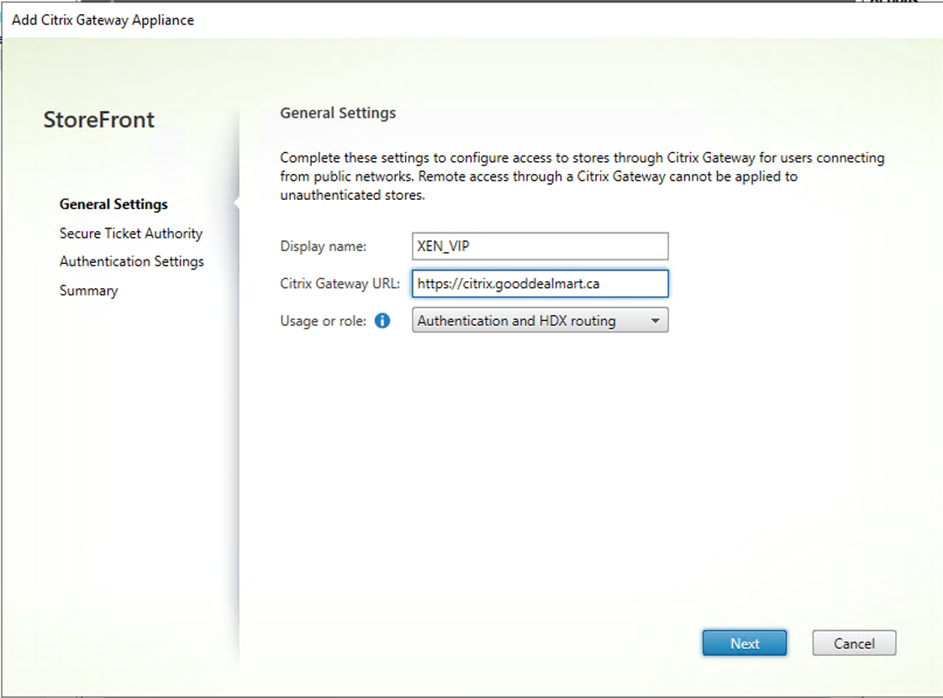The height and width of the screenshot is (698, 943).
Task: Select General Settings in the left navigation
Action: pos(113,204)
